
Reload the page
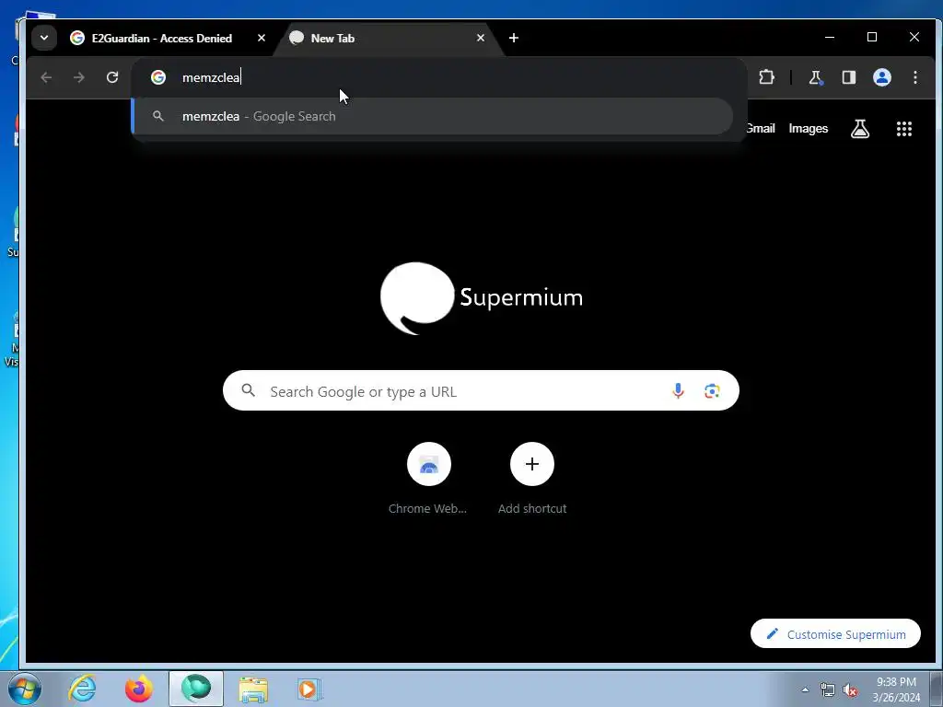point(111,77)
